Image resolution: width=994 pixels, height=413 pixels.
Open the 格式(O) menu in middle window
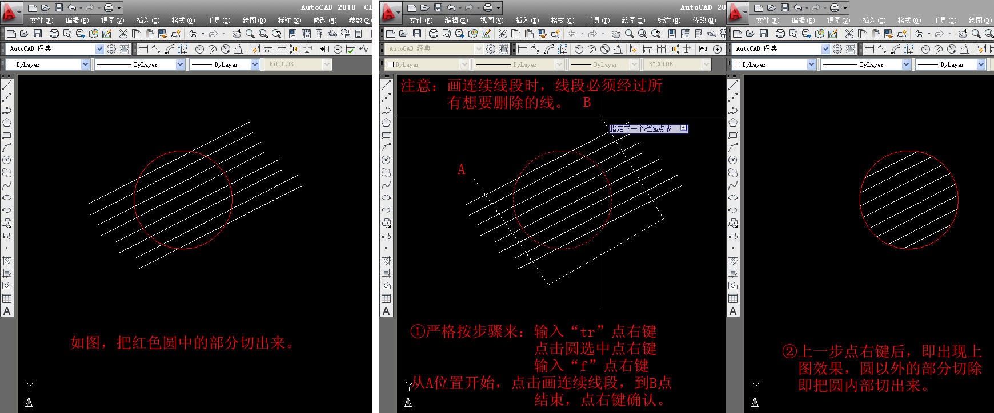562,21
